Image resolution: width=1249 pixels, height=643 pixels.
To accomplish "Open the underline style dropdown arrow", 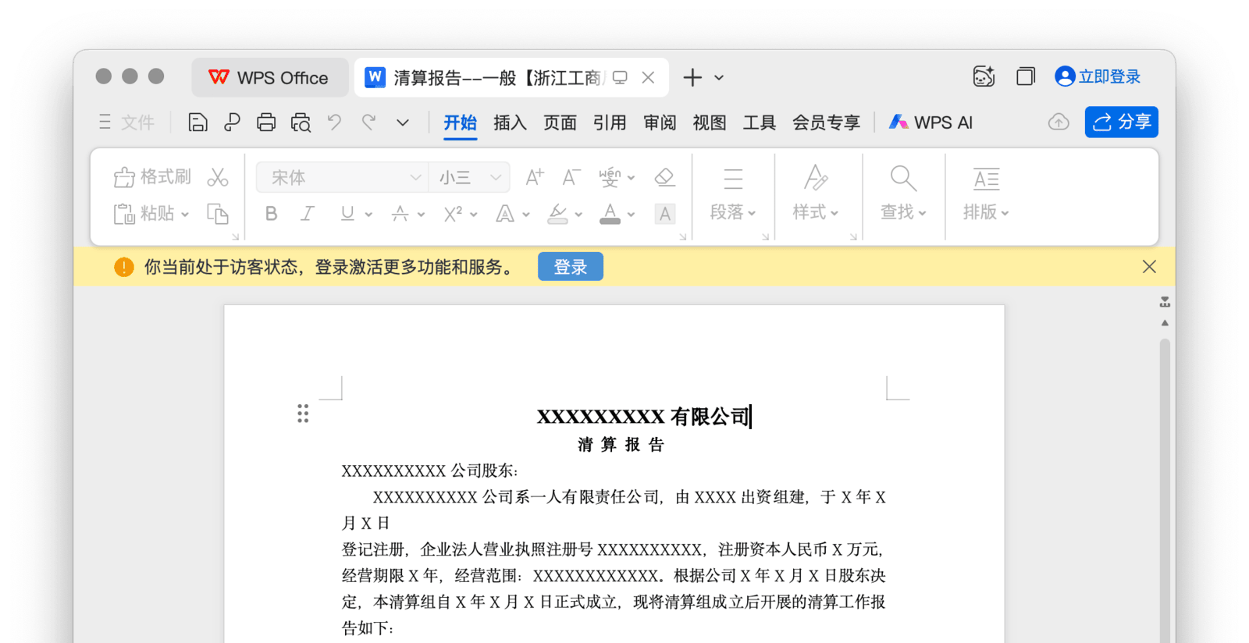I will click(x=368, y=214).
